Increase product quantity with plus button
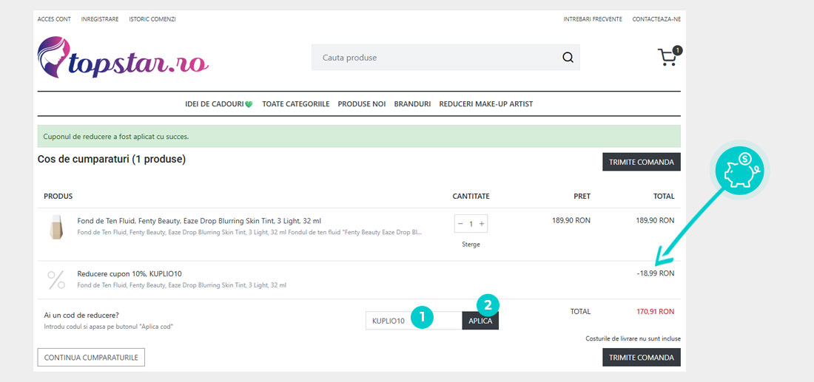814x382 pixels. pos(482,224)
